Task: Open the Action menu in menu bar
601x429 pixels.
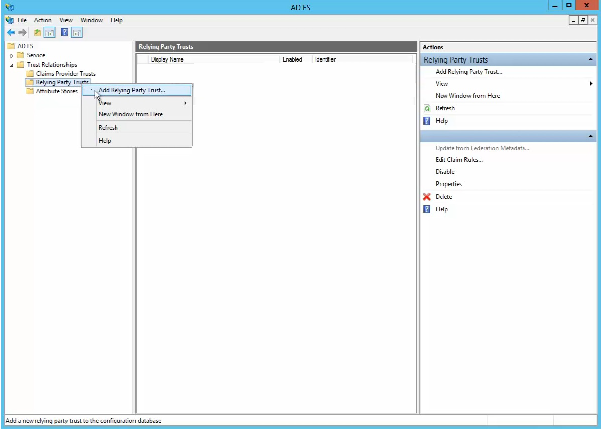Action: click(43, 20)
